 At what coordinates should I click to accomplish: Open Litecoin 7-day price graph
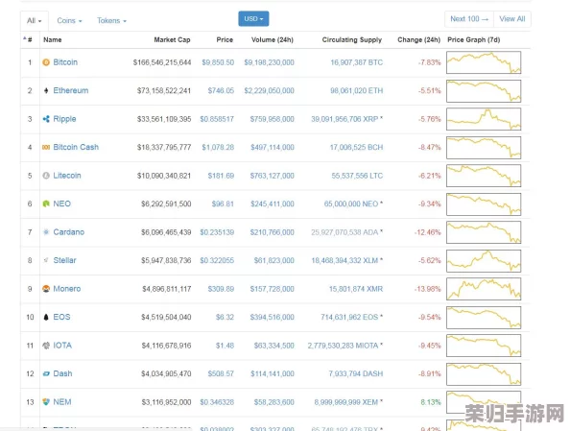[484, 176]
